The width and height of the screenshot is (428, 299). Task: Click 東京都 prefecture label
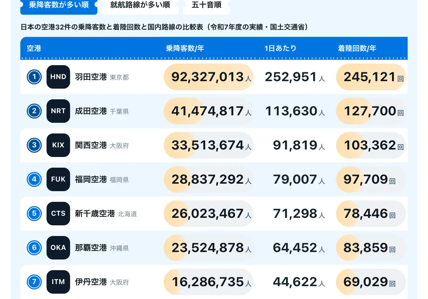click(x=119, y=77)
